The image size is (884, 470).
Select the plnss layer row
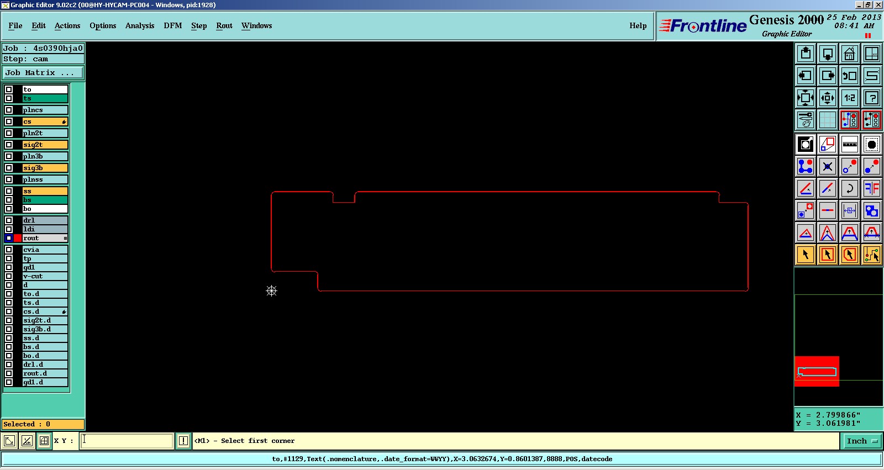[45, 179]
